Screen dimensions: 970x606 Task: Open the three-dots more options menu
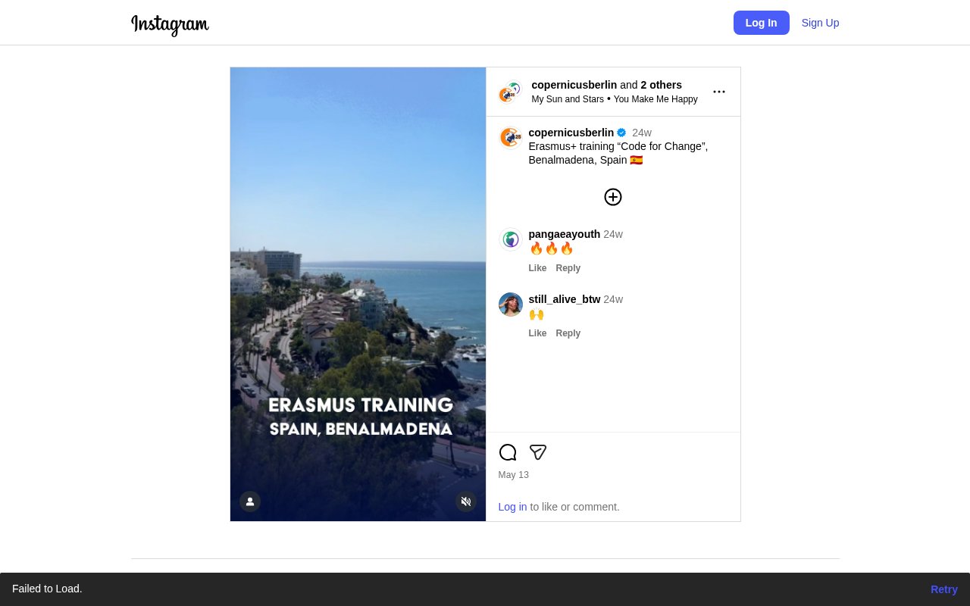(719, 92)
